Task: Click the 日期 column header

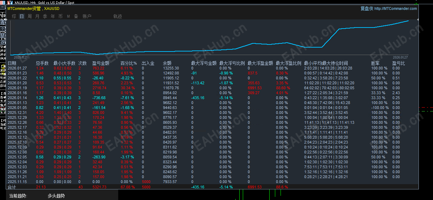Action: coord(12,63)
